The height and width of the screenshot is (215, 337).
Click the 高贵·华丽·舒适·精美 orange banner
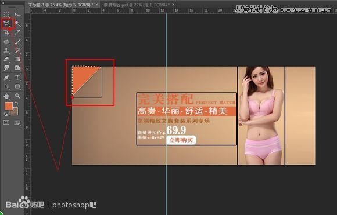click(x=187, y=111)
